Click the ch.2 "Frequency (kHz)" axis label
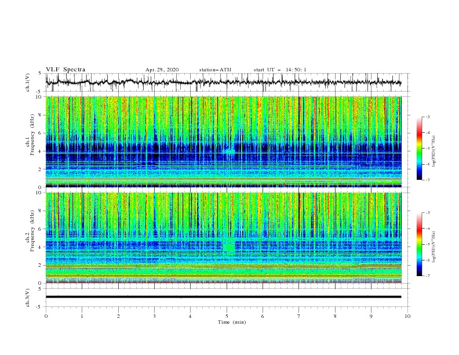Screen dimensions: 459x355 coord(32,231)
